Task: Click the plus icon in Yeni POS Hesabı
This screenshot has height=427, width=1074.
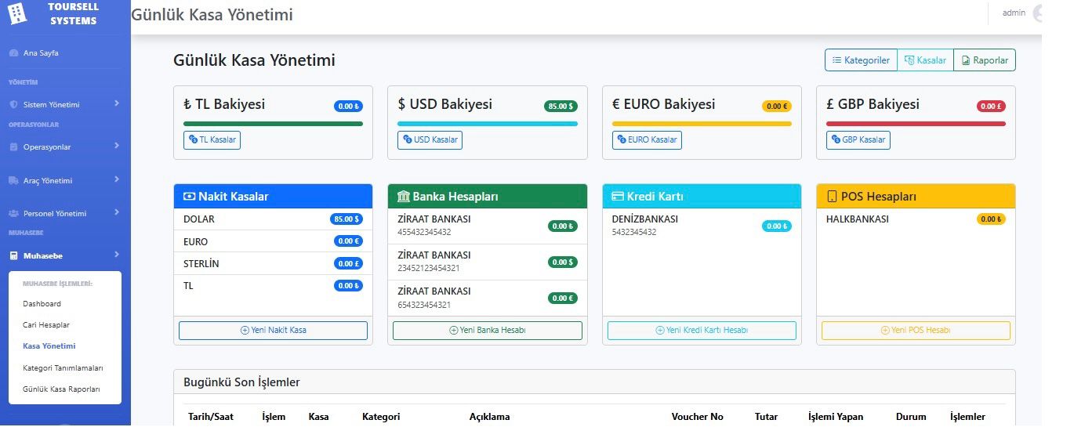Action: (x=885, y=331)
